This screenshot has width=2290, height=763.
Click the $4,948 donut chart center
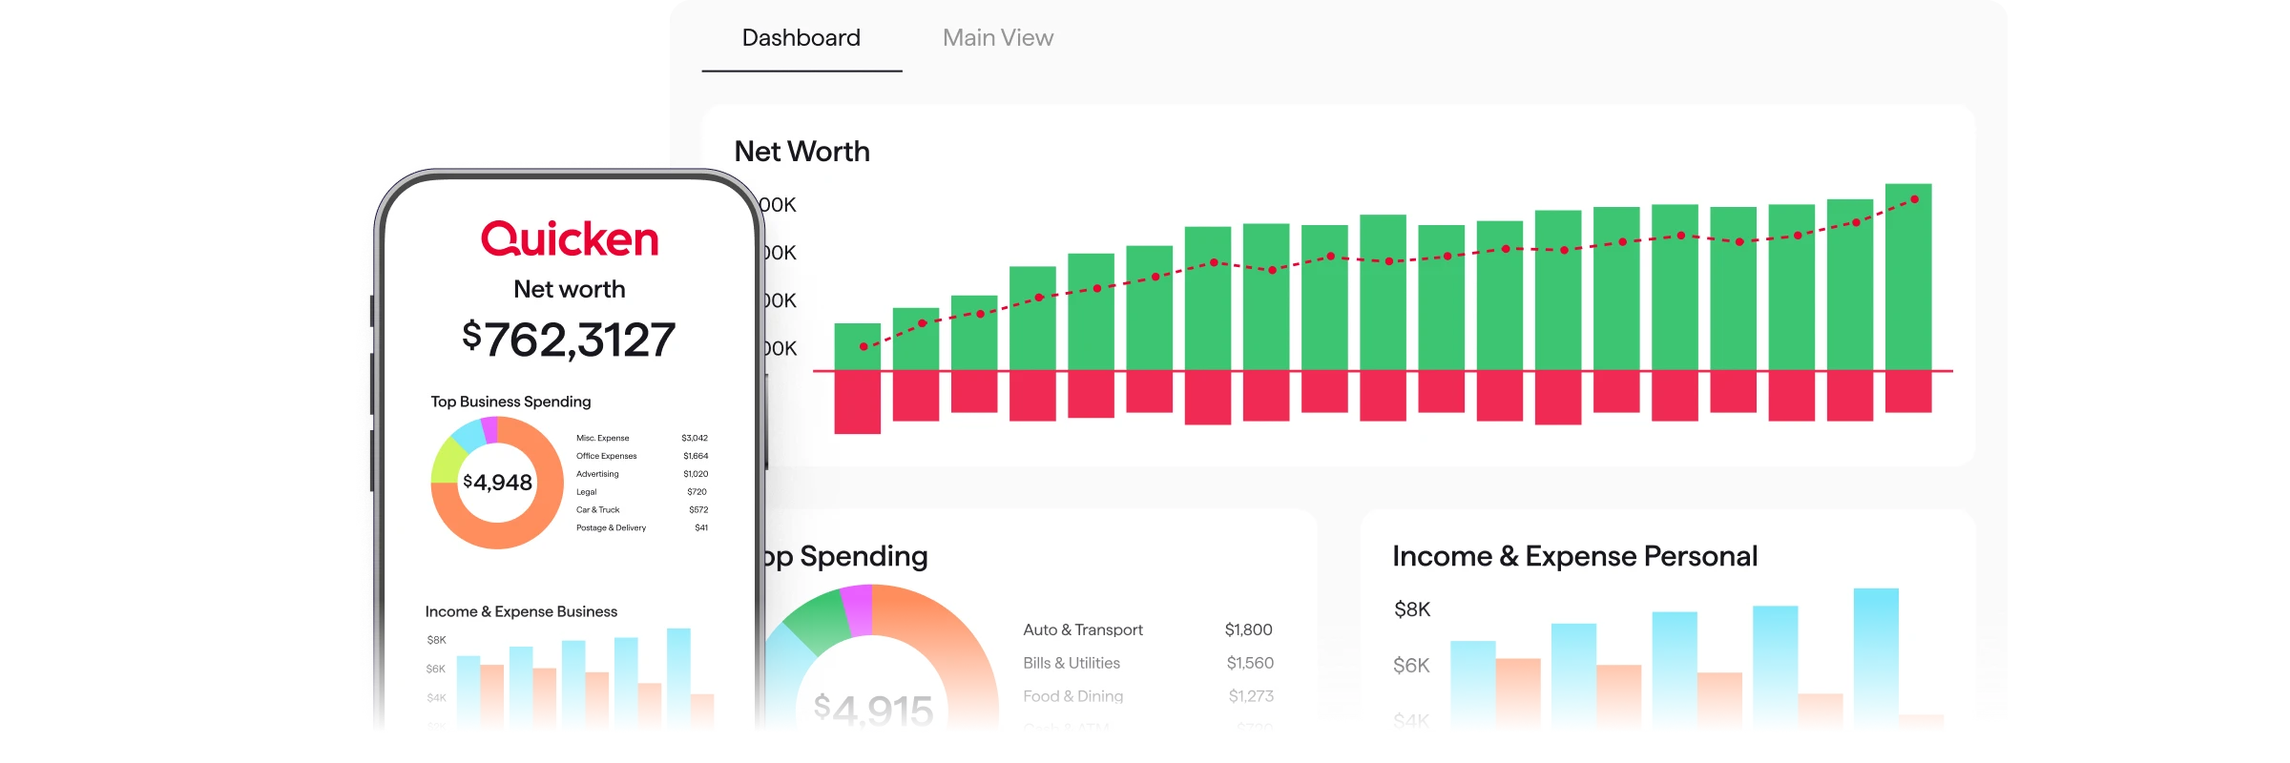pos(497,483)
